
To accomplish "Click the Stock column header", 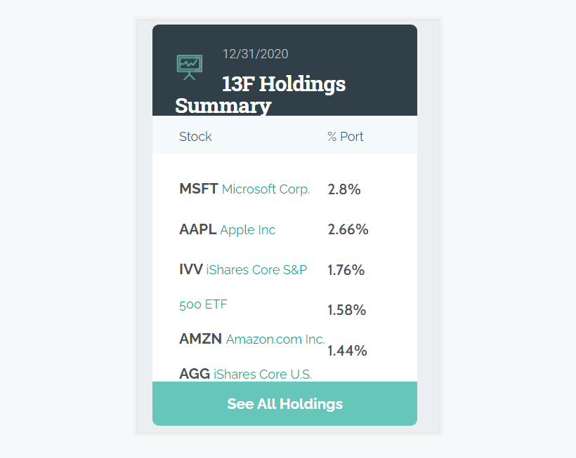I will [195, 137].
